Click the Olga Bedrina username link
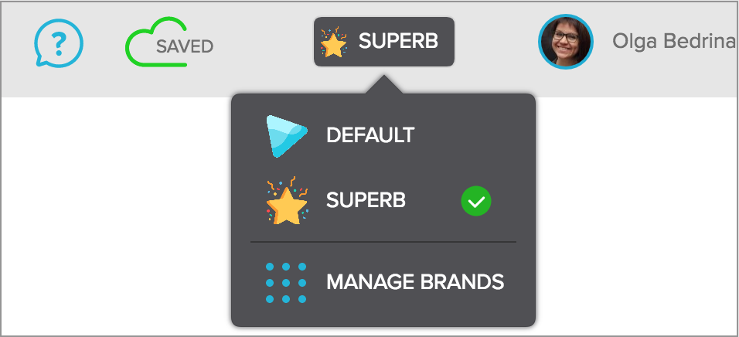The height and width of the screenshot is (337, 739). [674, 42]
